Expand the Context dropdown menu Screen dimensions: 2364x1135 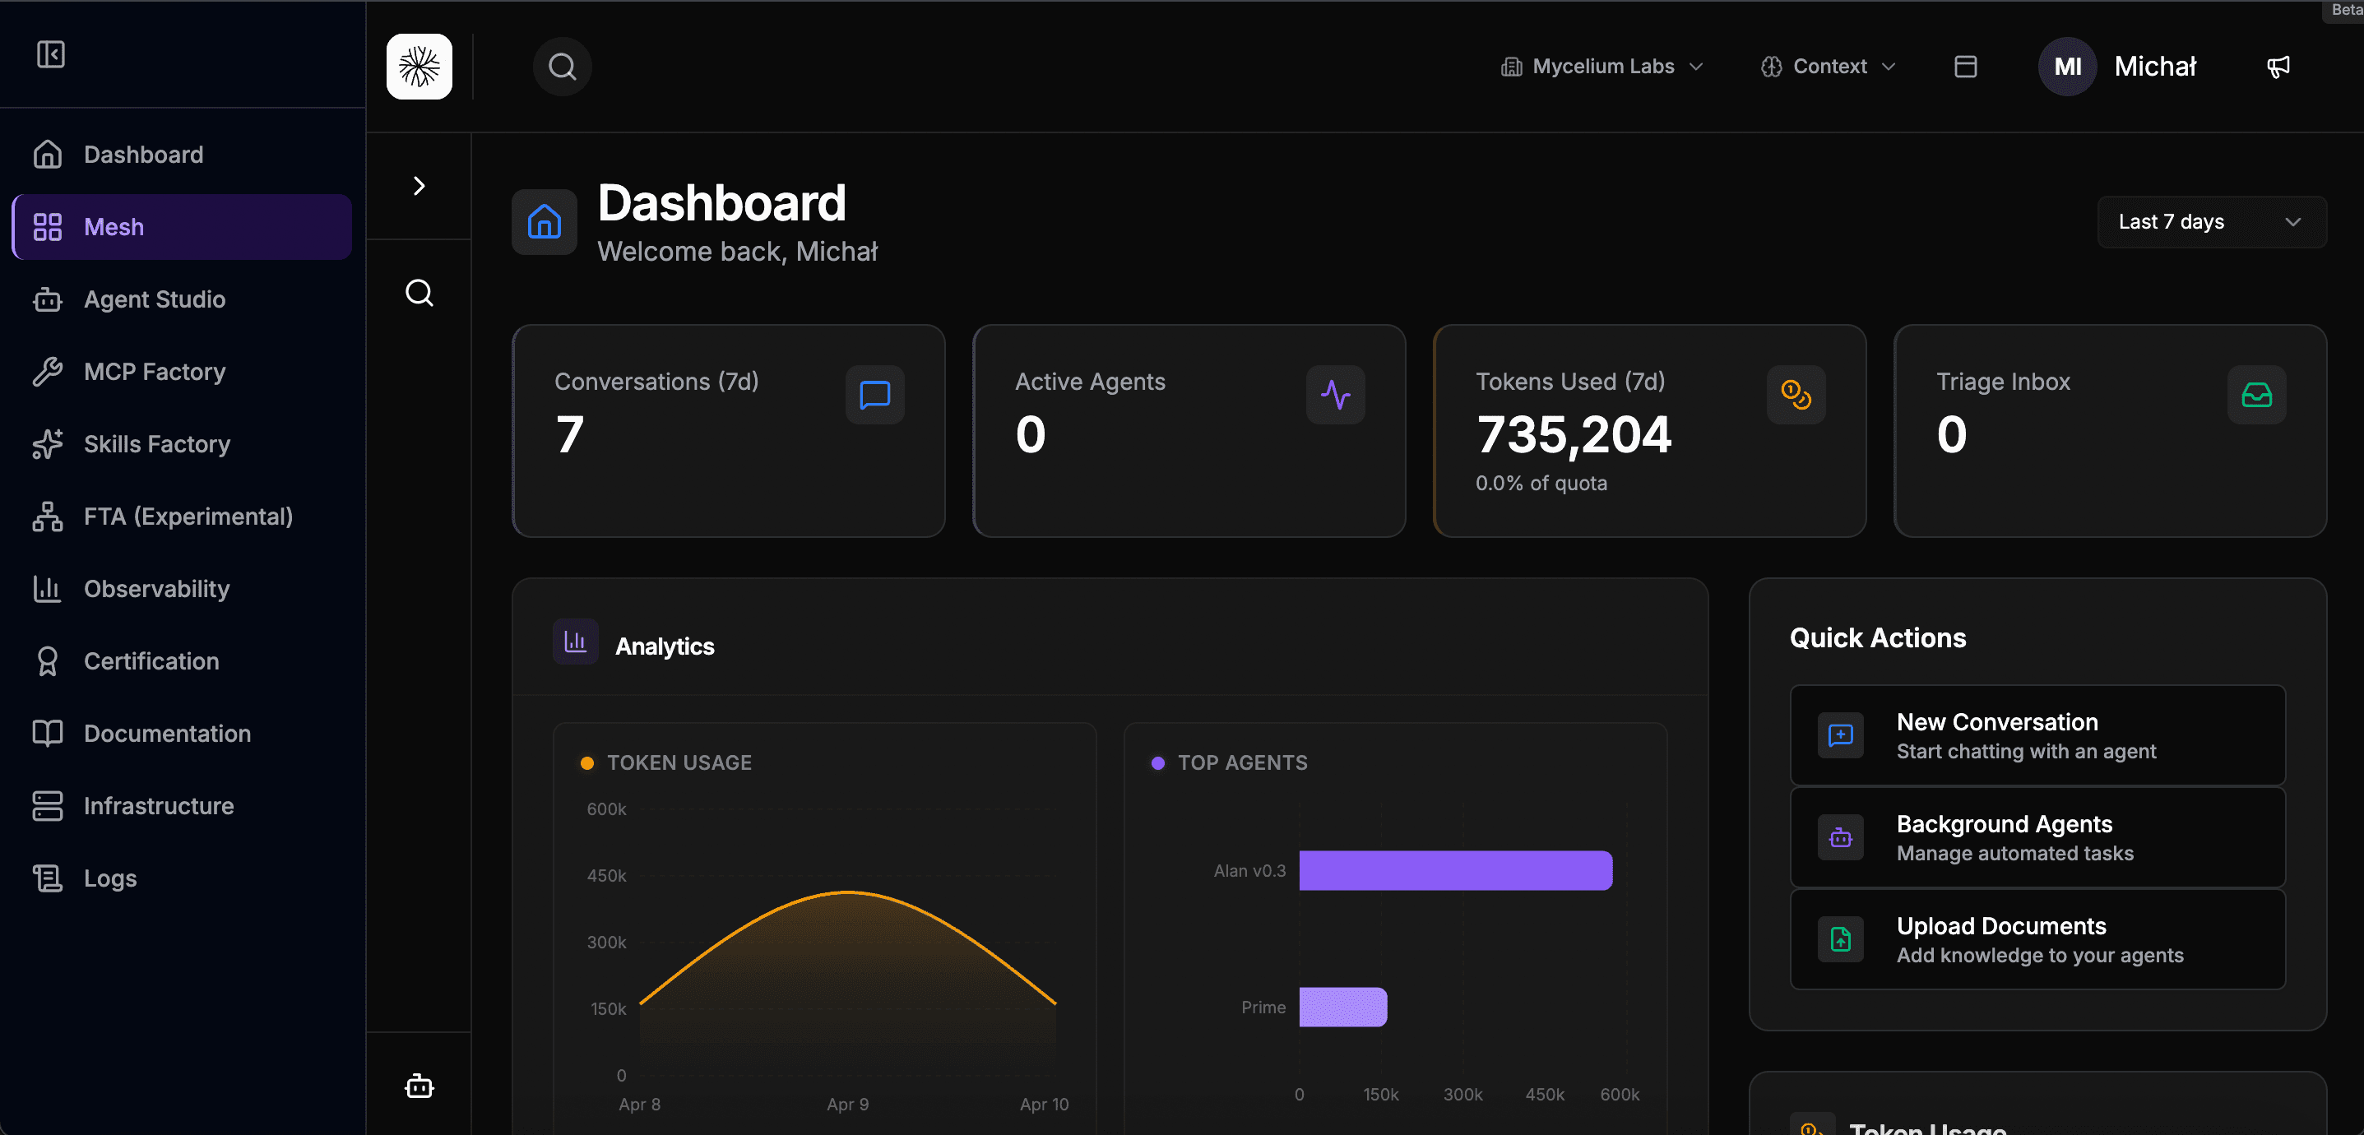click(x=1827, y=65)
